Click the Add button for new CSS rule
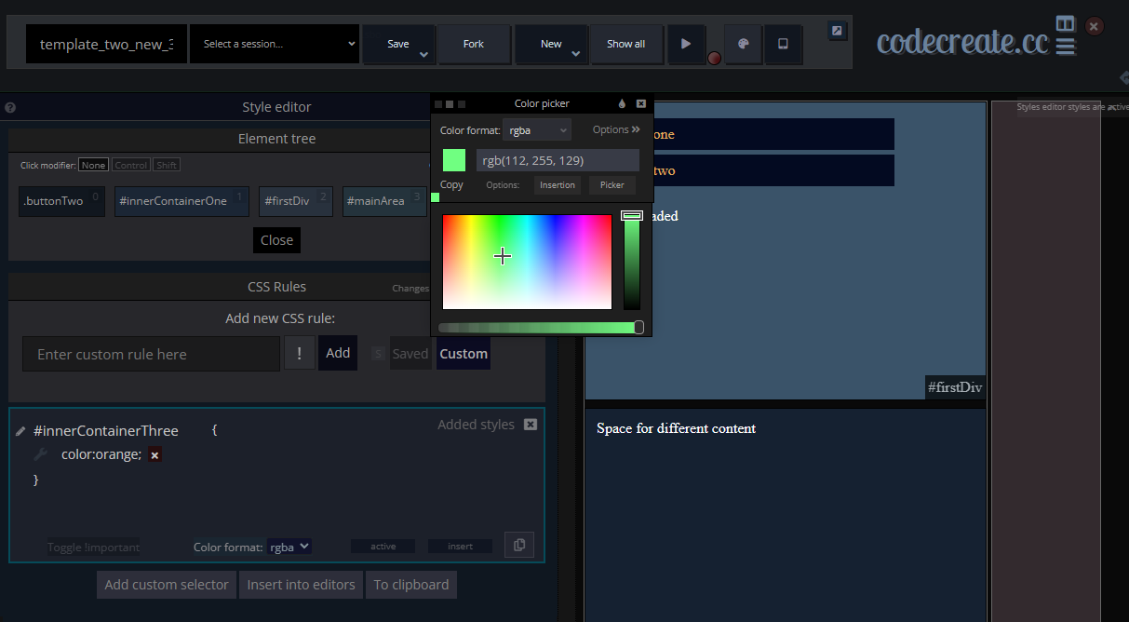Image resolution: width=1129 pixels, height=622 pixels. pyautogui.click(x=338, y=353)
